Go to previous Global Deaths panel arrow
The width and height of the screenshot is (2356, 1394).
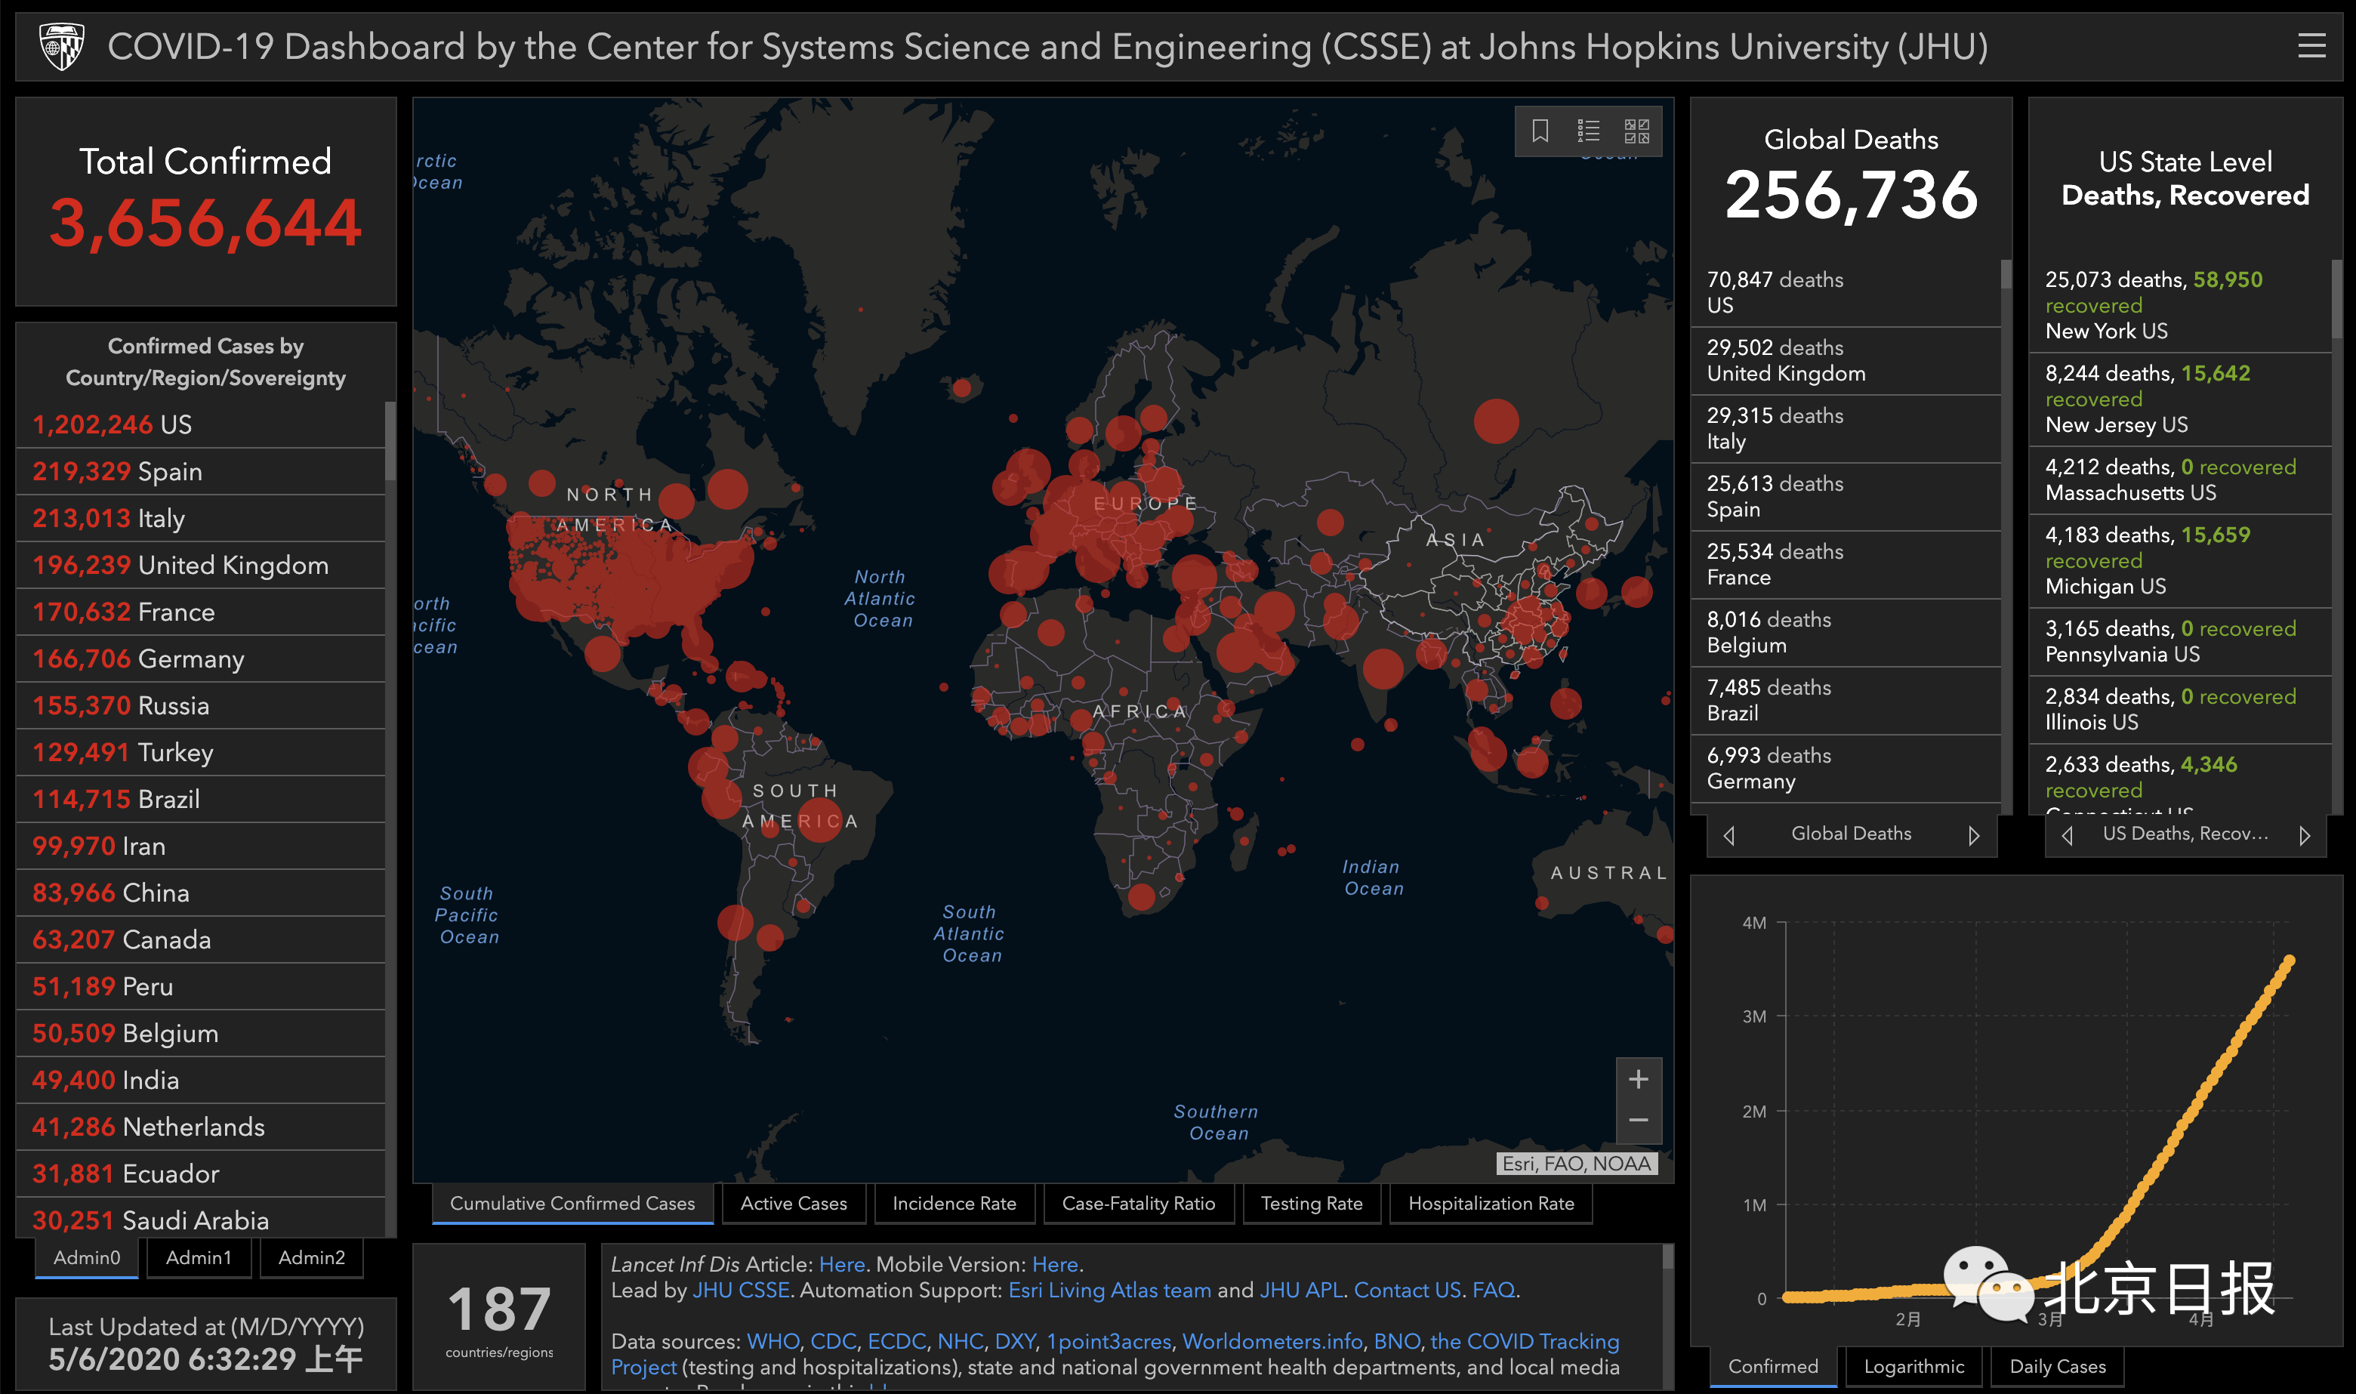1728,835
